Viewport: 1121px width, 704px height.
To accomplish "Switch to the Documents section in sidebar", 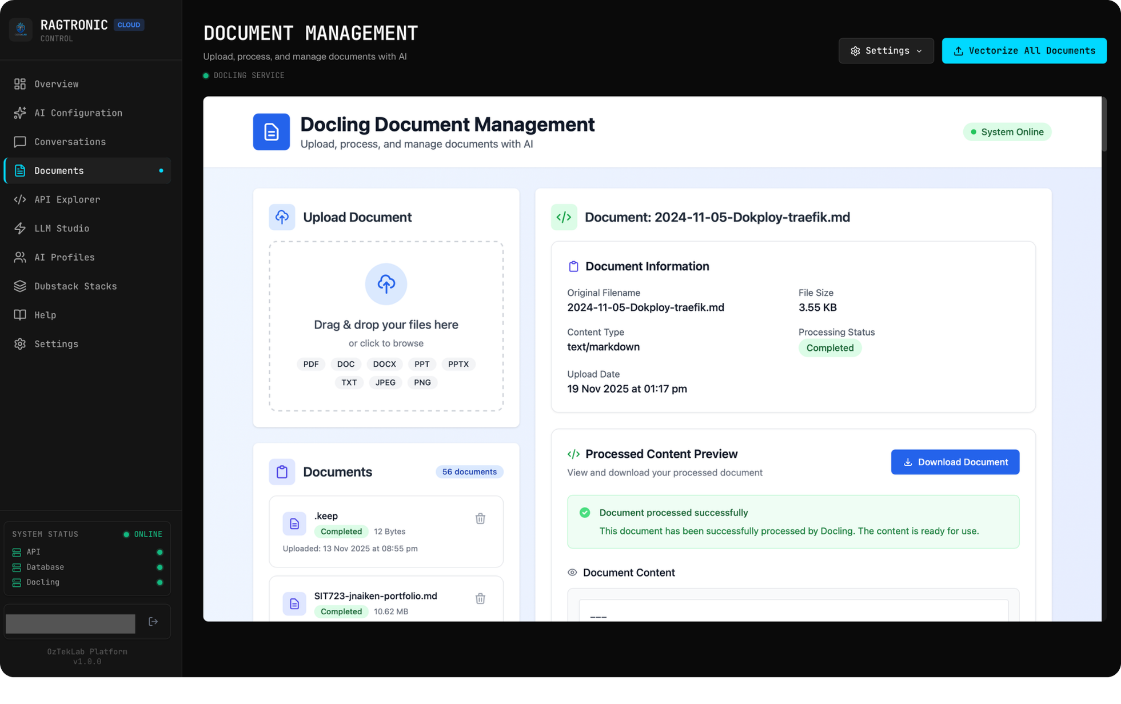I will (59, 170).
